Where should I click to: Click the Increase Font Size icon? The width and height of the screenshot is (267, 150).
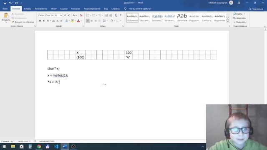point(65,15)
